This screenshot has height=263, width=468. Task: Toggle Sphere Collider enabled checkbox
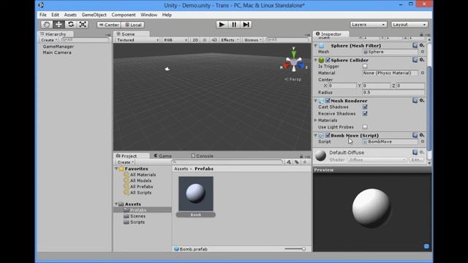pyautogui.click(x=328, y=60)
